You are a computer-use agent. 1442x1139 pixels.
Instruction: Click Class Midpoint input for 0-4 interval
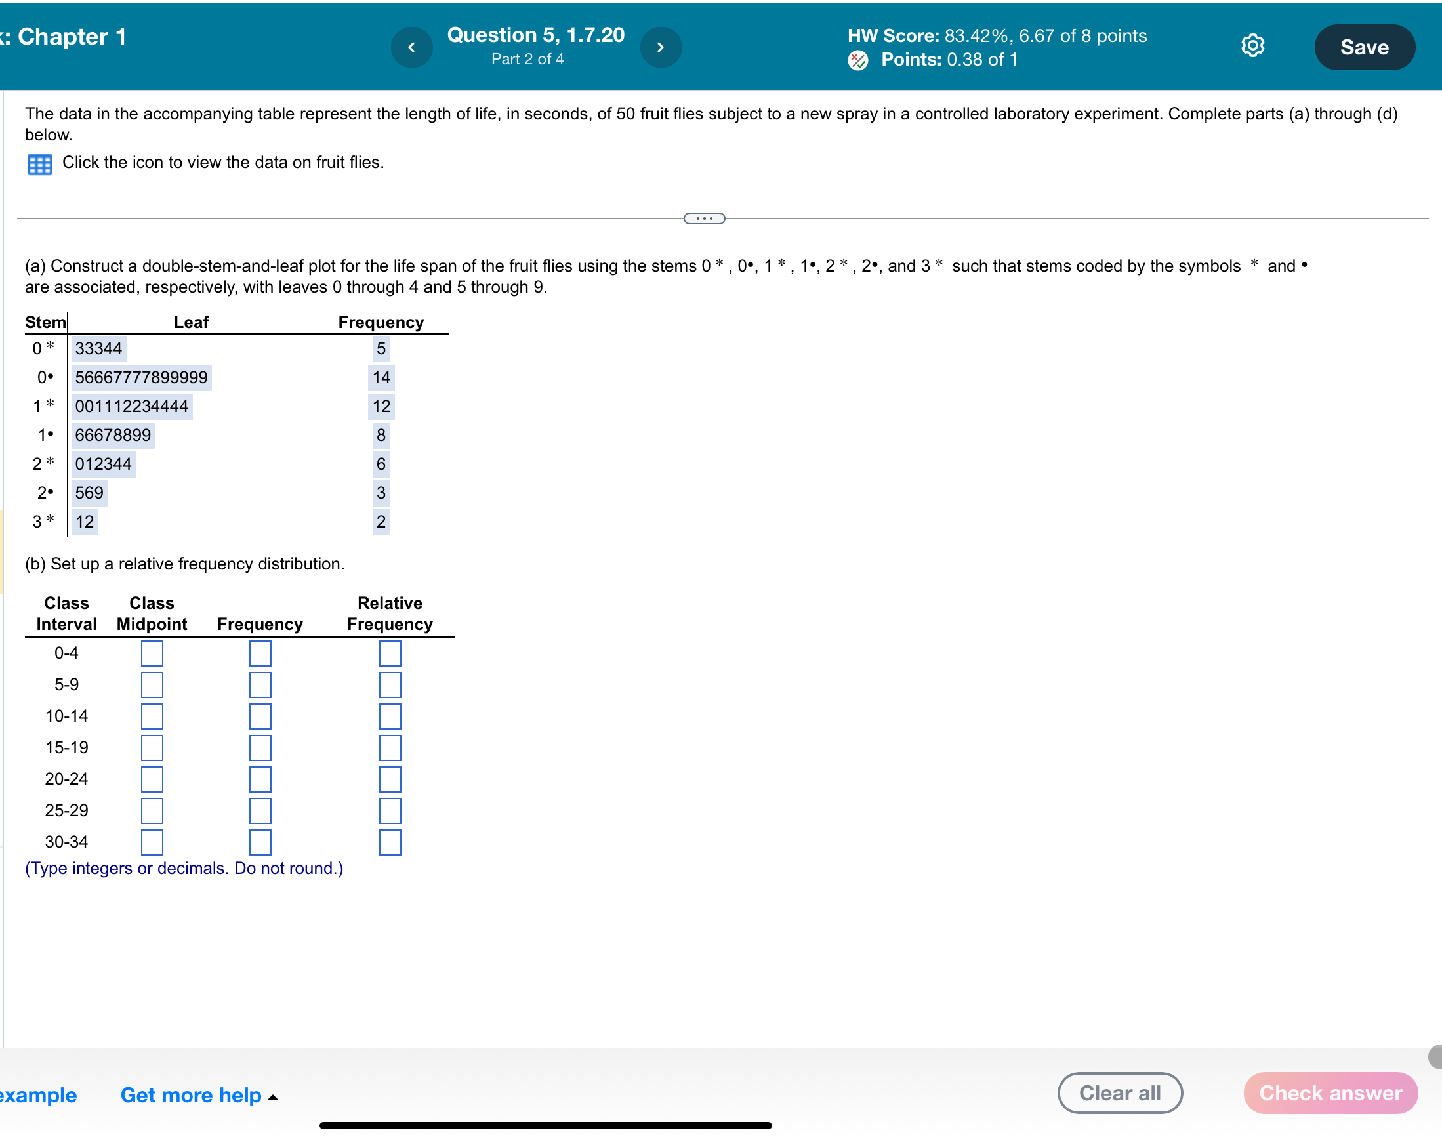tap(152, 653)
